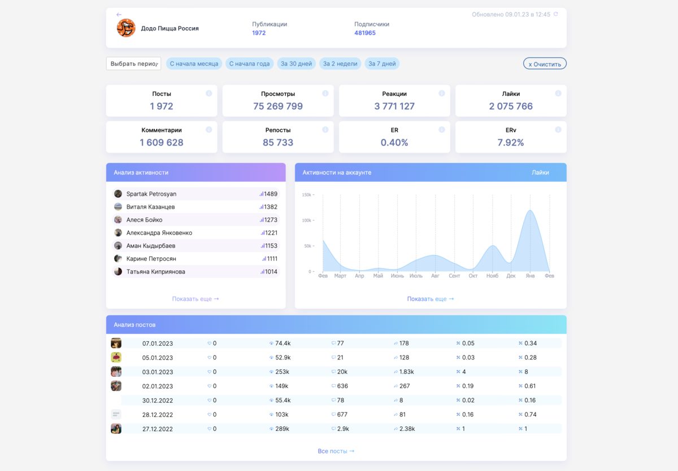Select За 7 дней period filter
The image size is (678, 471).
click(382, 64)
